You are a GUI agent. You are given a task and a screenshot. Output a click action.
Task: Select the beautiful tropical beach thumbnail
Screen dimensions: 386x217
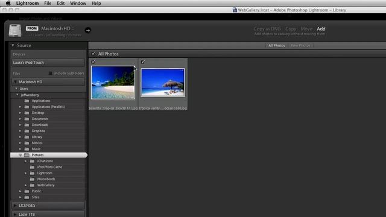pyautogui.click(x=113, y=83)
